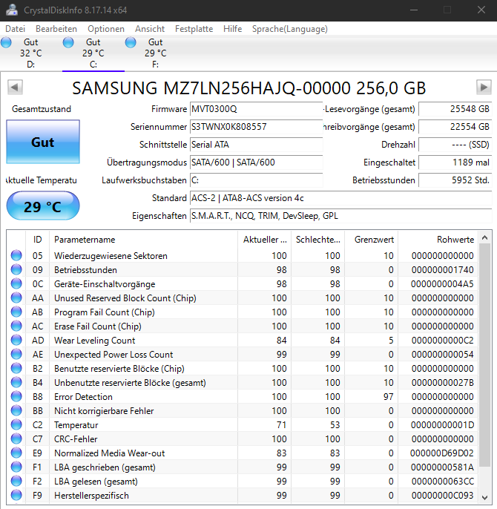Select blue status orb for drive F:

pos(131,42)
